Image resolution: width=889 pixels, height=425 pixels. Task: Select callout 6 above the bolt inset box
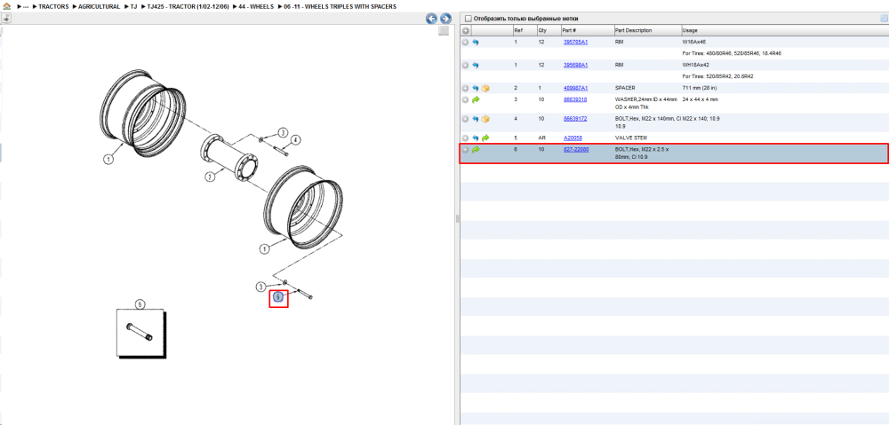point(140,304)
